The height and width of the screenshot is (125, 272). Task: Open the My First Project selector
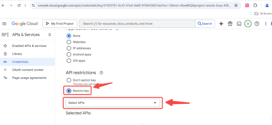(x=60, y=23)
